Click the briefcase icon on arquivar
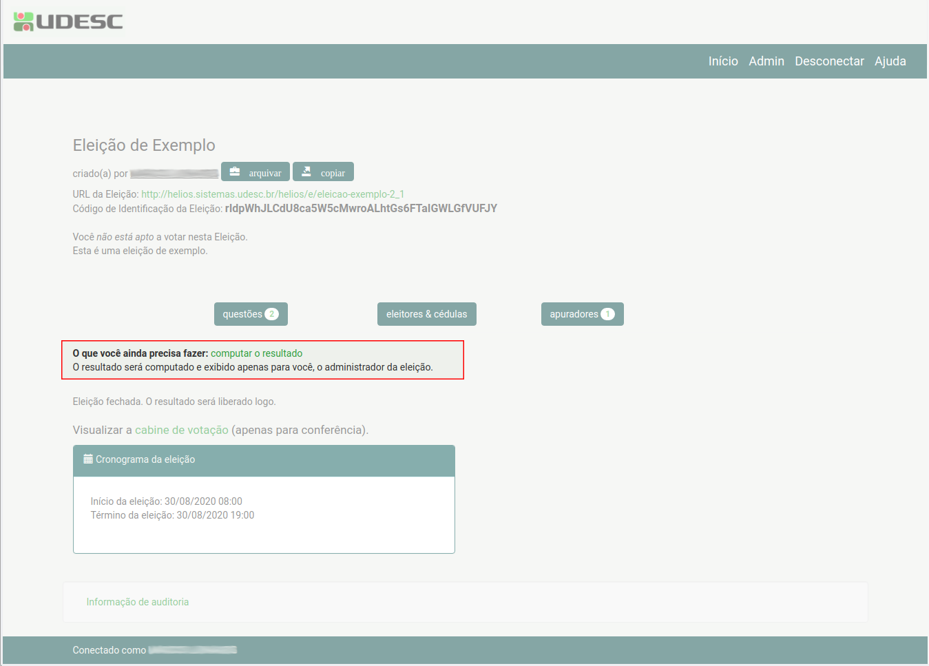The width and height of the screenshot is (929, 666). 235,171
